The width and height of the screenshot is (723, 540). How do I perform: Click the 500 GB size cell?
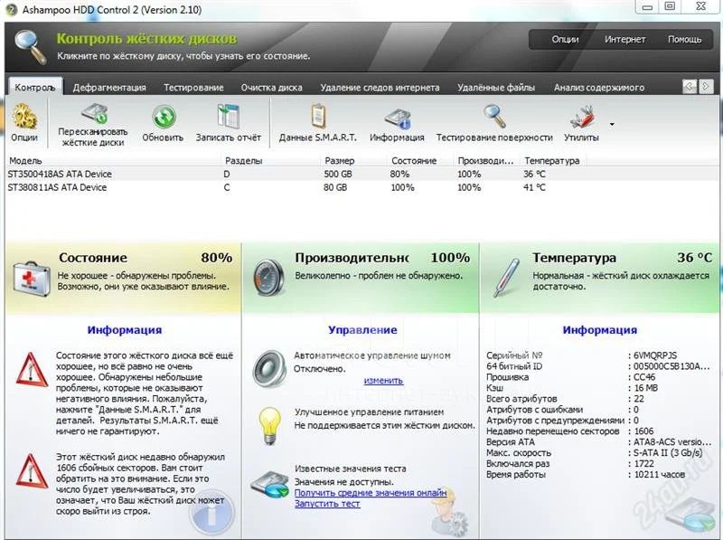point(337,174)
